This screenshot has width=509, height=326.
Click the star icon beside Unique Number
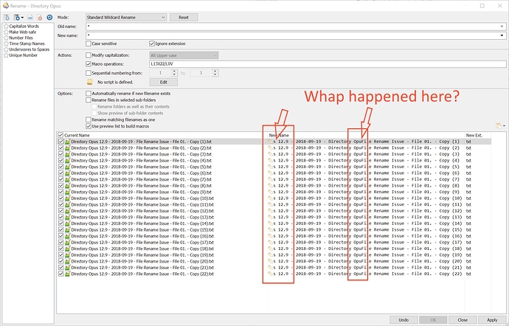coord(6,55)
